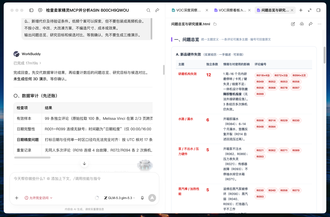
Task: Open search in the conversation header
Action: click(148, 10)
